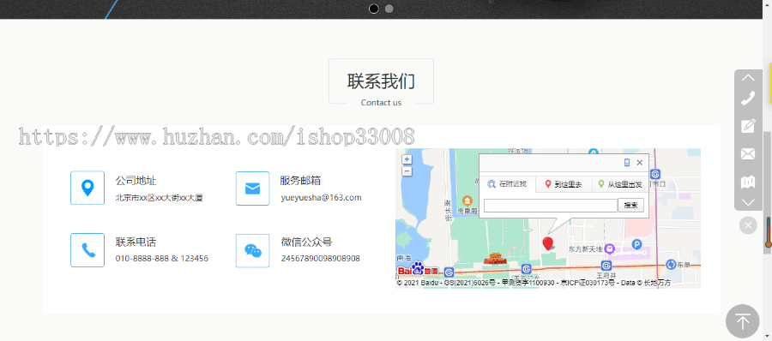The height and width of the screenshot is (341, 772).
Task: Click the service email envelope icon
Action: tap(252, 188)
